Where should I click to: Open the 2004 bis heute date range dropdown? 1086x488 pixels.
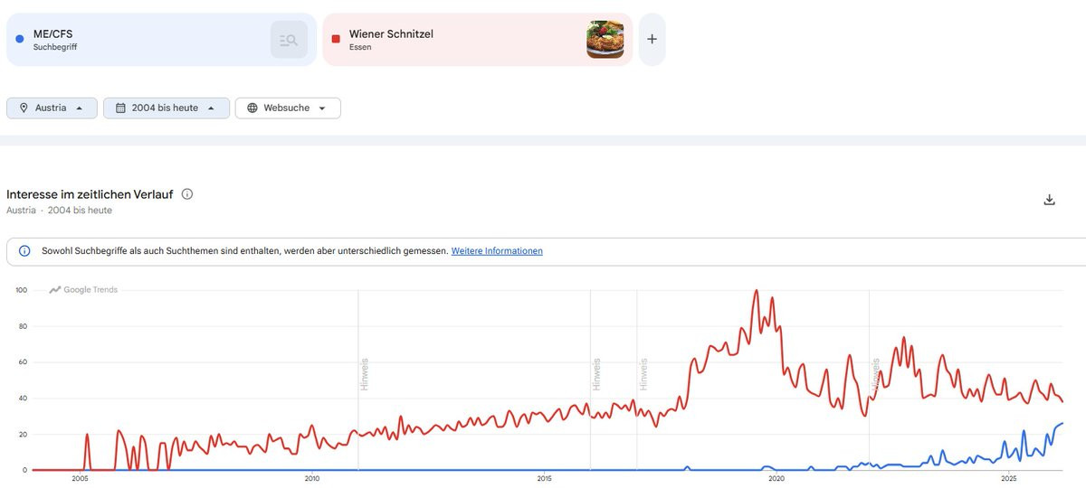[x=167, y=108]
